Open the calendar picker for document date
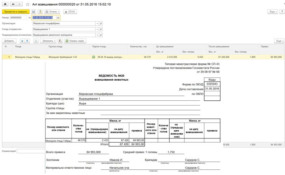The width and height of the screenshot is (285, 175). pos(58,18)
